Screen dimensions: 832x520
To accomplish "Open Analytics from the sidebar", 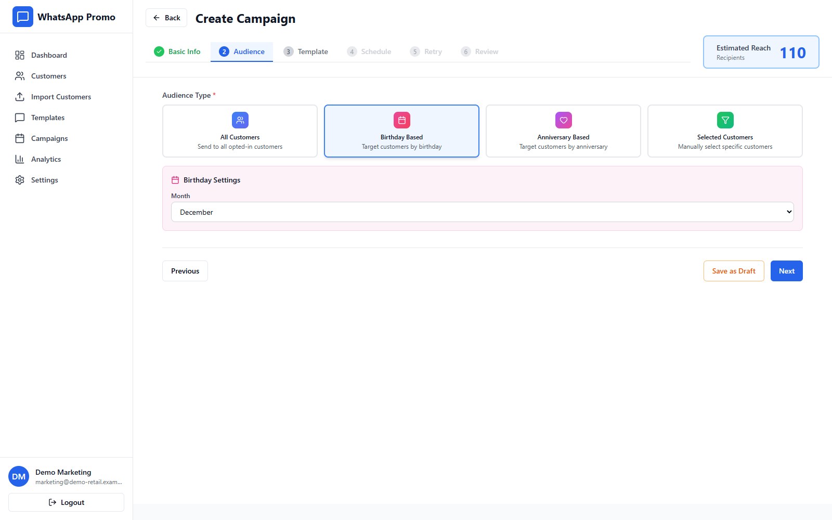I will [67, 159].
